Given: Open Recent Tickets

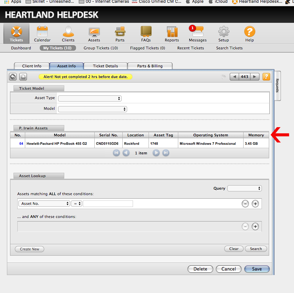Looking at the screenshot, I should [x=190, y=48].
